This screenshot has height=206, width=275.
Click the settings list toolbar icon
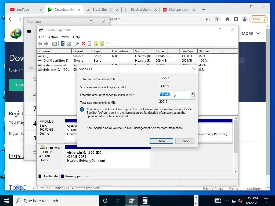pyautogui.click(x=108, y=43)
